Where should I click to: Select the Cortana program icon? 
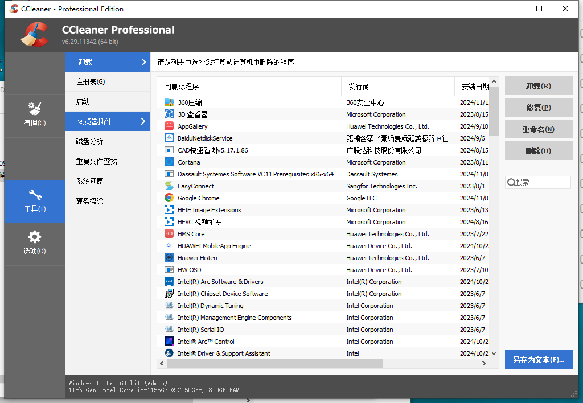coord(169,162)
